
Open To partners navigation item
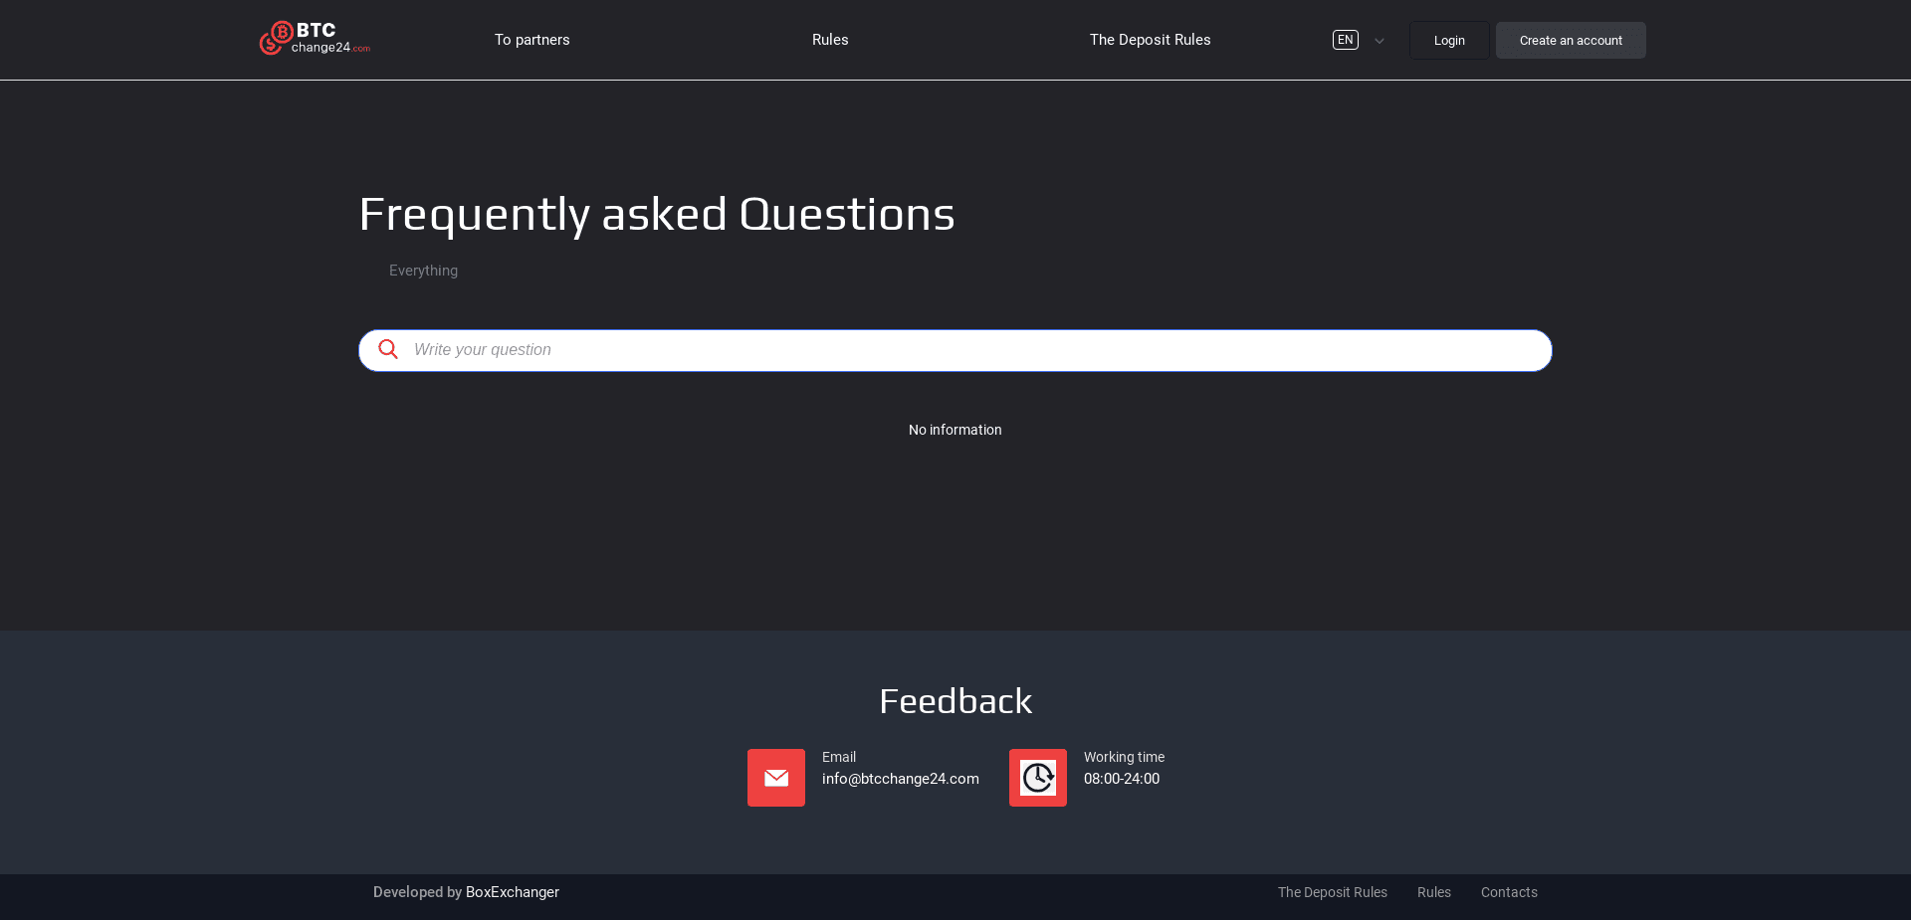[x=531, y=40]
